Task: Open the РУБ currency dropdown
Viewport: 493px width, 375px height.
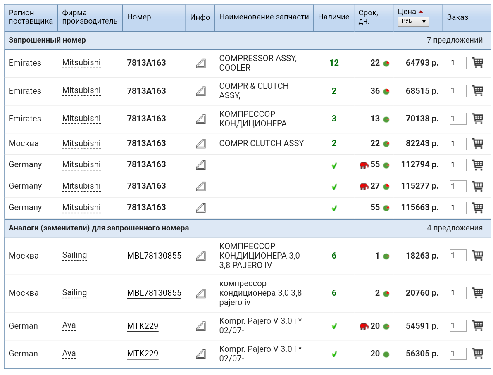Action: pyautogui.click(x=413, y=21)
